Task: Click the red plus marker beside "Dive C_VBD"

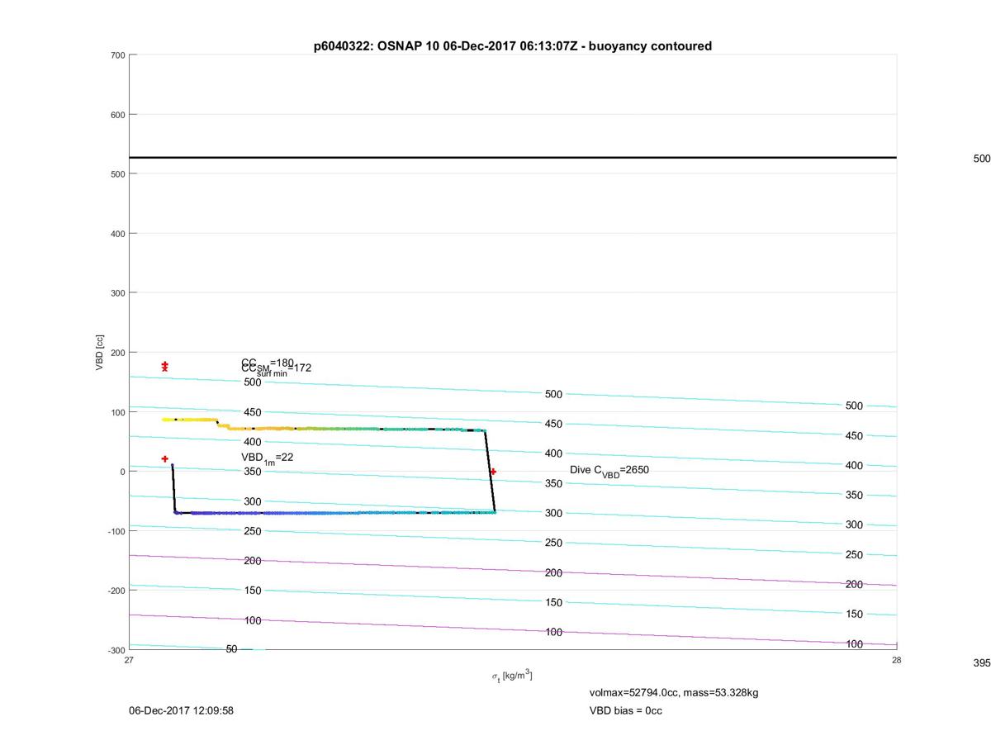Action: 493,472
